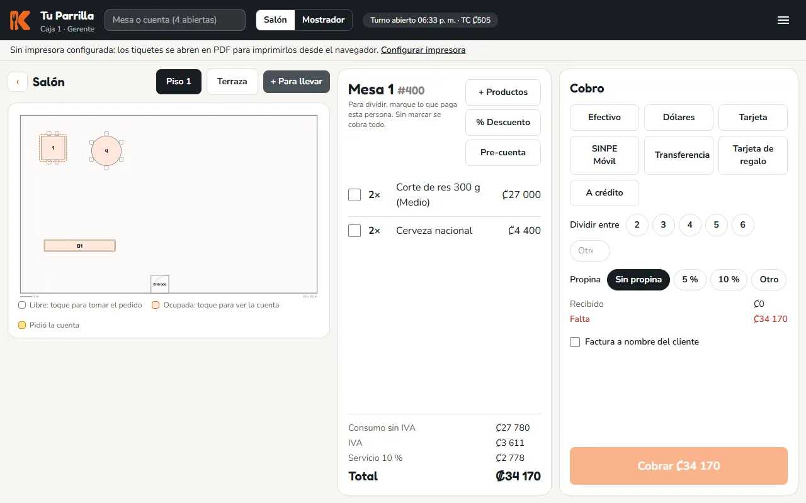Click the Cobrar ₡34 170 button
The image size is (806, 503).
(x=679, y=466)
